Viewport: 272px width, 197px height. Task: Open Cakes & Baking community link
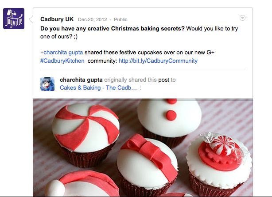point(98,88)
